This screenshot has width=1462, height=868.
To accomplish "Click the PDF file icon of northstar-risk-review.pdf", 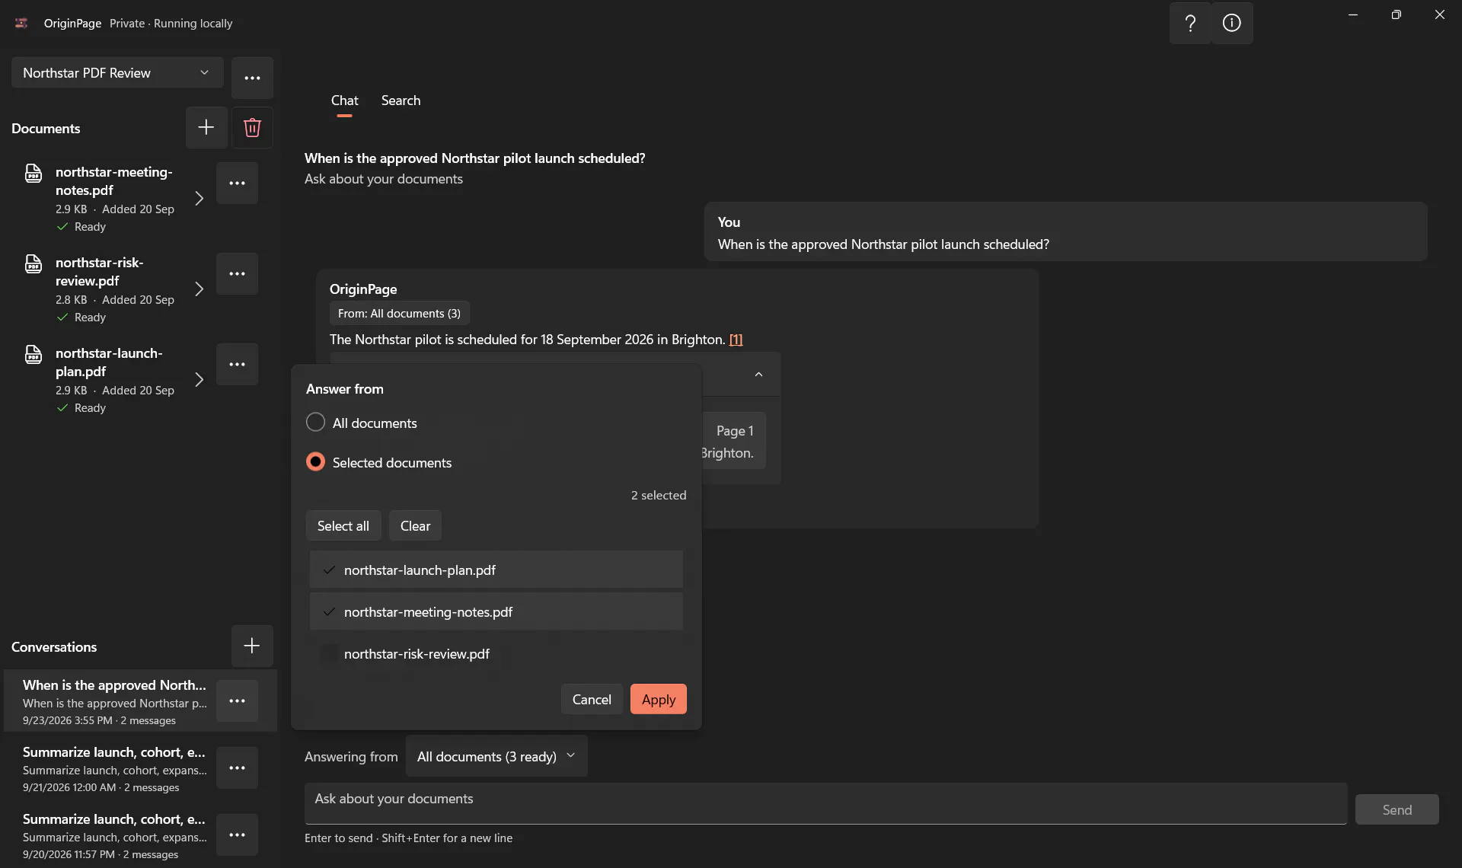I will (34, 264).
